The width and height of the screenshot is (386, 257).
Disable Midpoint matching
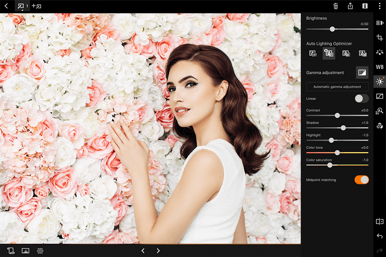tap(361, 180)
